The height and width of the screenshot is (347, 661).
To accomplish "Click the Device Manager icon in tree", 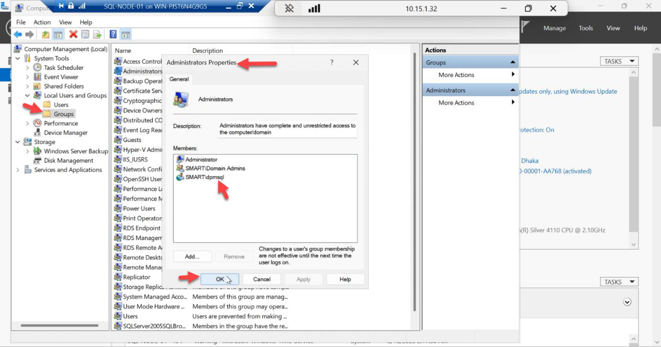I will tap(37, 133).
